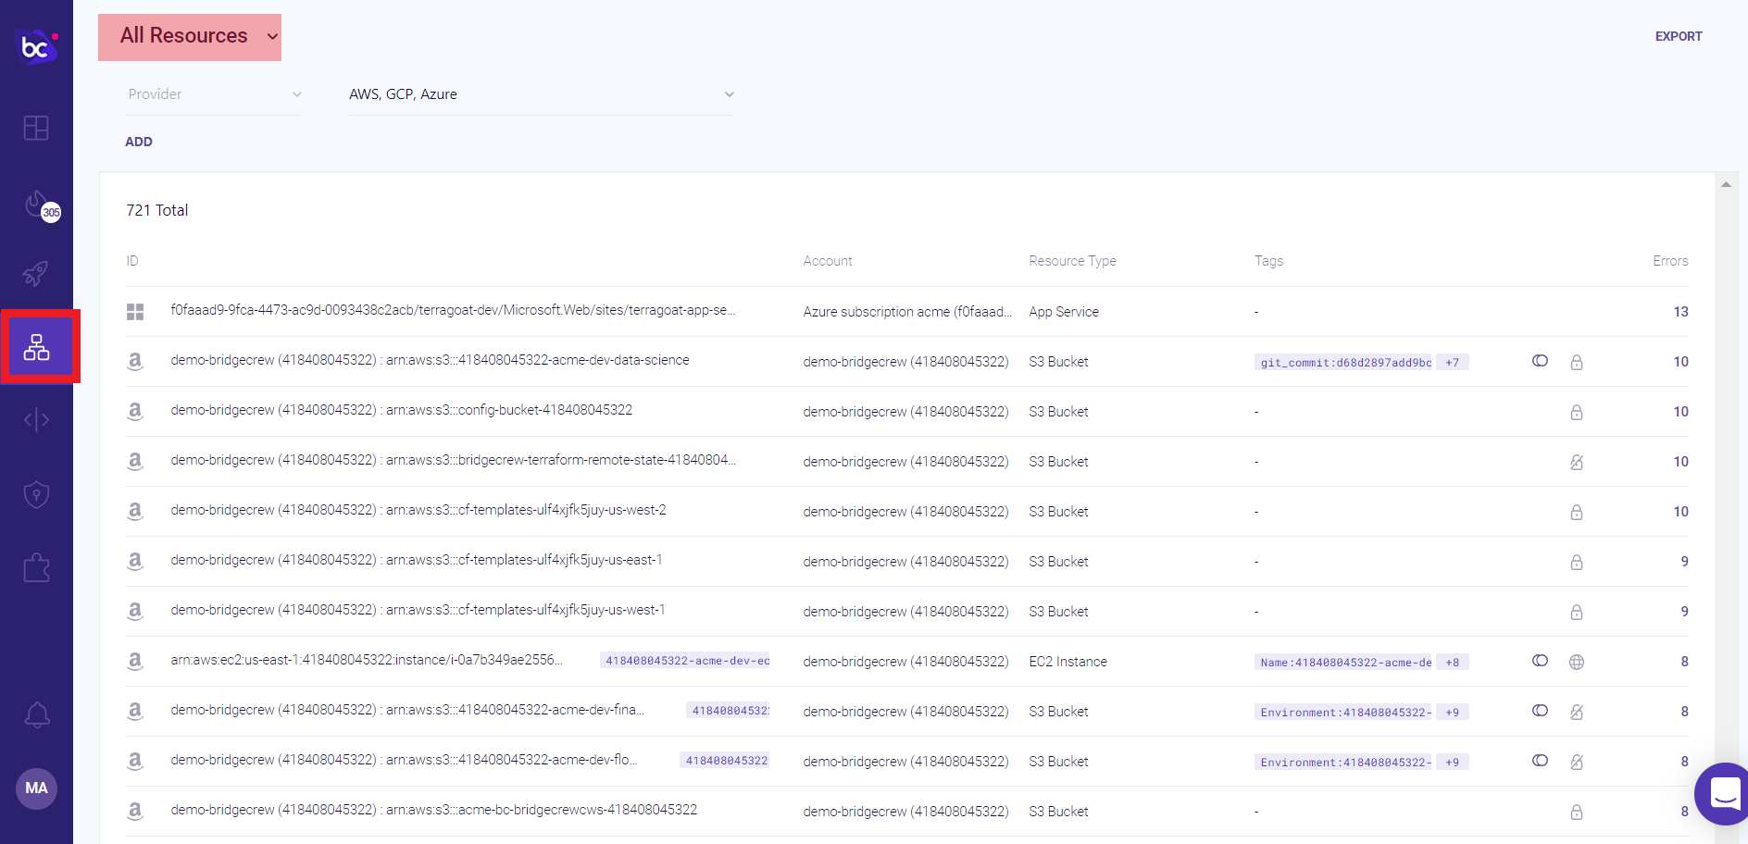The height and width of the screenshot is (844, 1748).
Task: Click the crossed lock icon on bridgecrew-terraform-remote-state row
Action: tap(1577, 462)
